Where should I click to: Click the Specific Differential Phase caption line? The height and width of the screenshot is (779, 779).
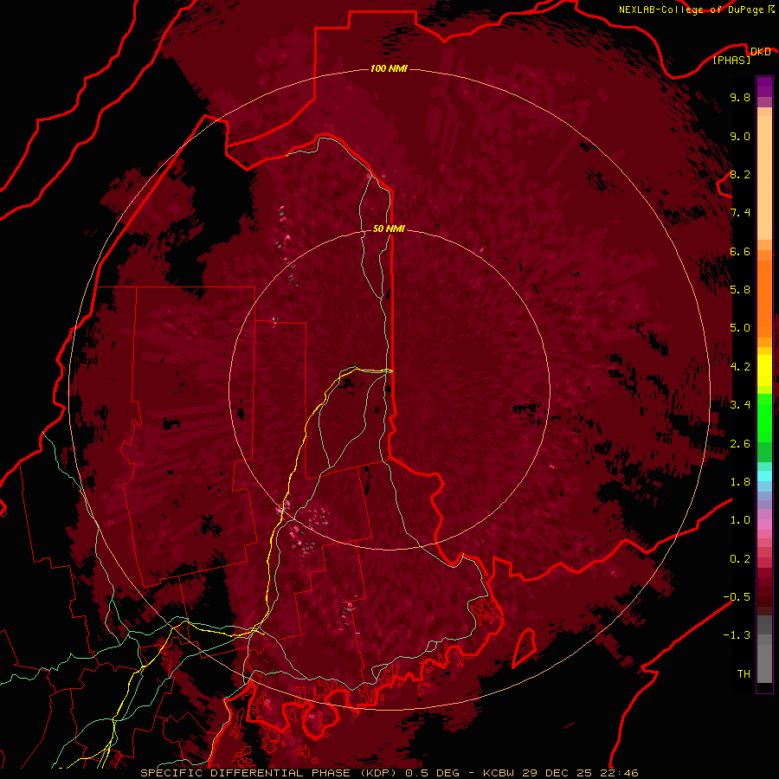(389, 773)
